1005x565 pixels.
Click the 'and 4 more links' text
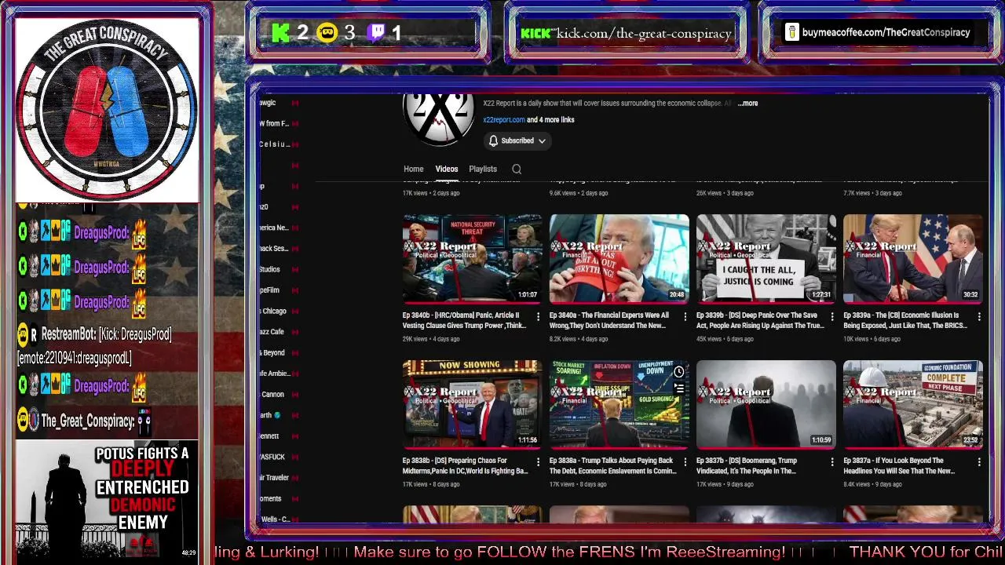tap(551, 120)
